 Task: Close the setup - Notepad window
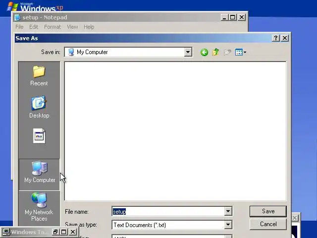point(242,17)
